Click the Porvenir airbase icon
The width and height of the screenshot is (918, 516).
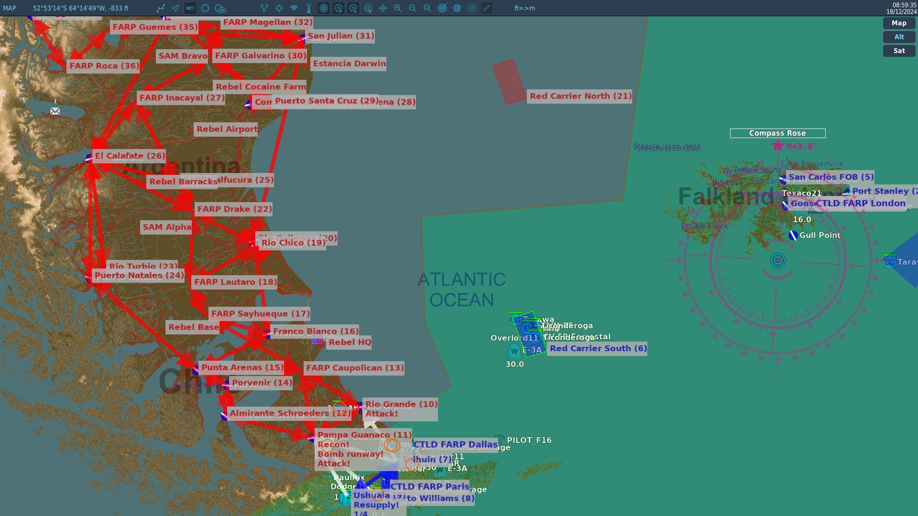[x=225, y=384]
